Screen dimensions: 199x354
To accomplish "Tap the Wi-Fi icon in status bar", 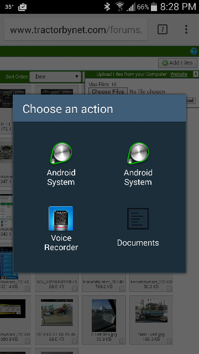I will (119, 7).
